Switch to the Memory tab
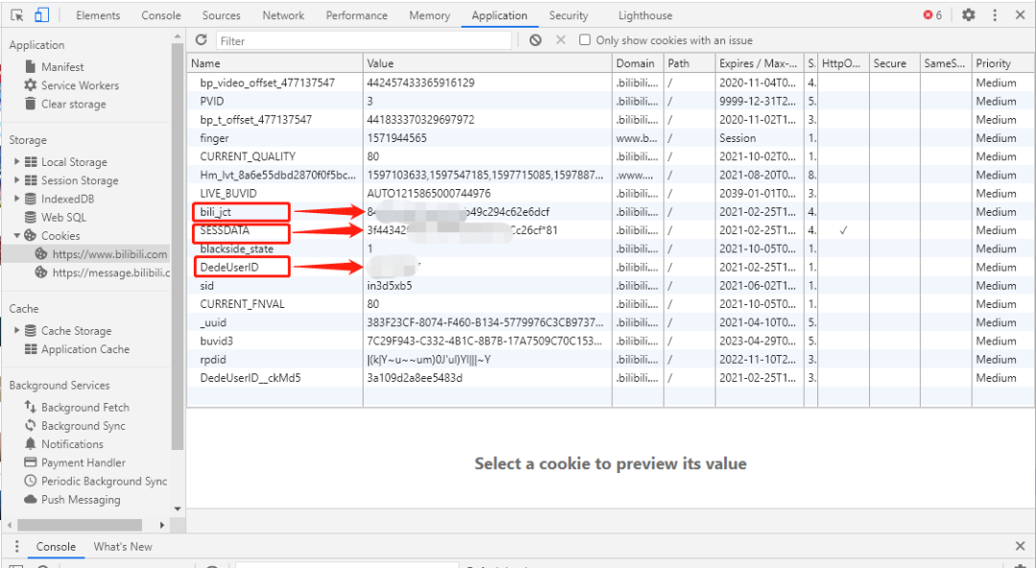This screenshot has width=1036, height=568. click(x=430, y=15)
